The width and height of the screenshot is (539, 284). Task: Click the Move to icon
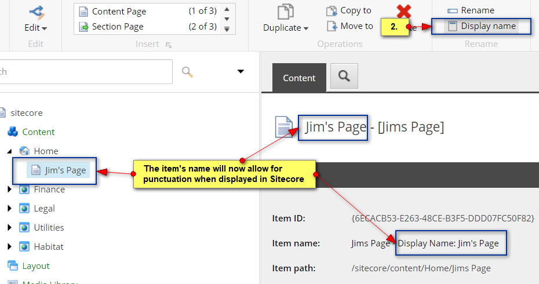[332, 26]
